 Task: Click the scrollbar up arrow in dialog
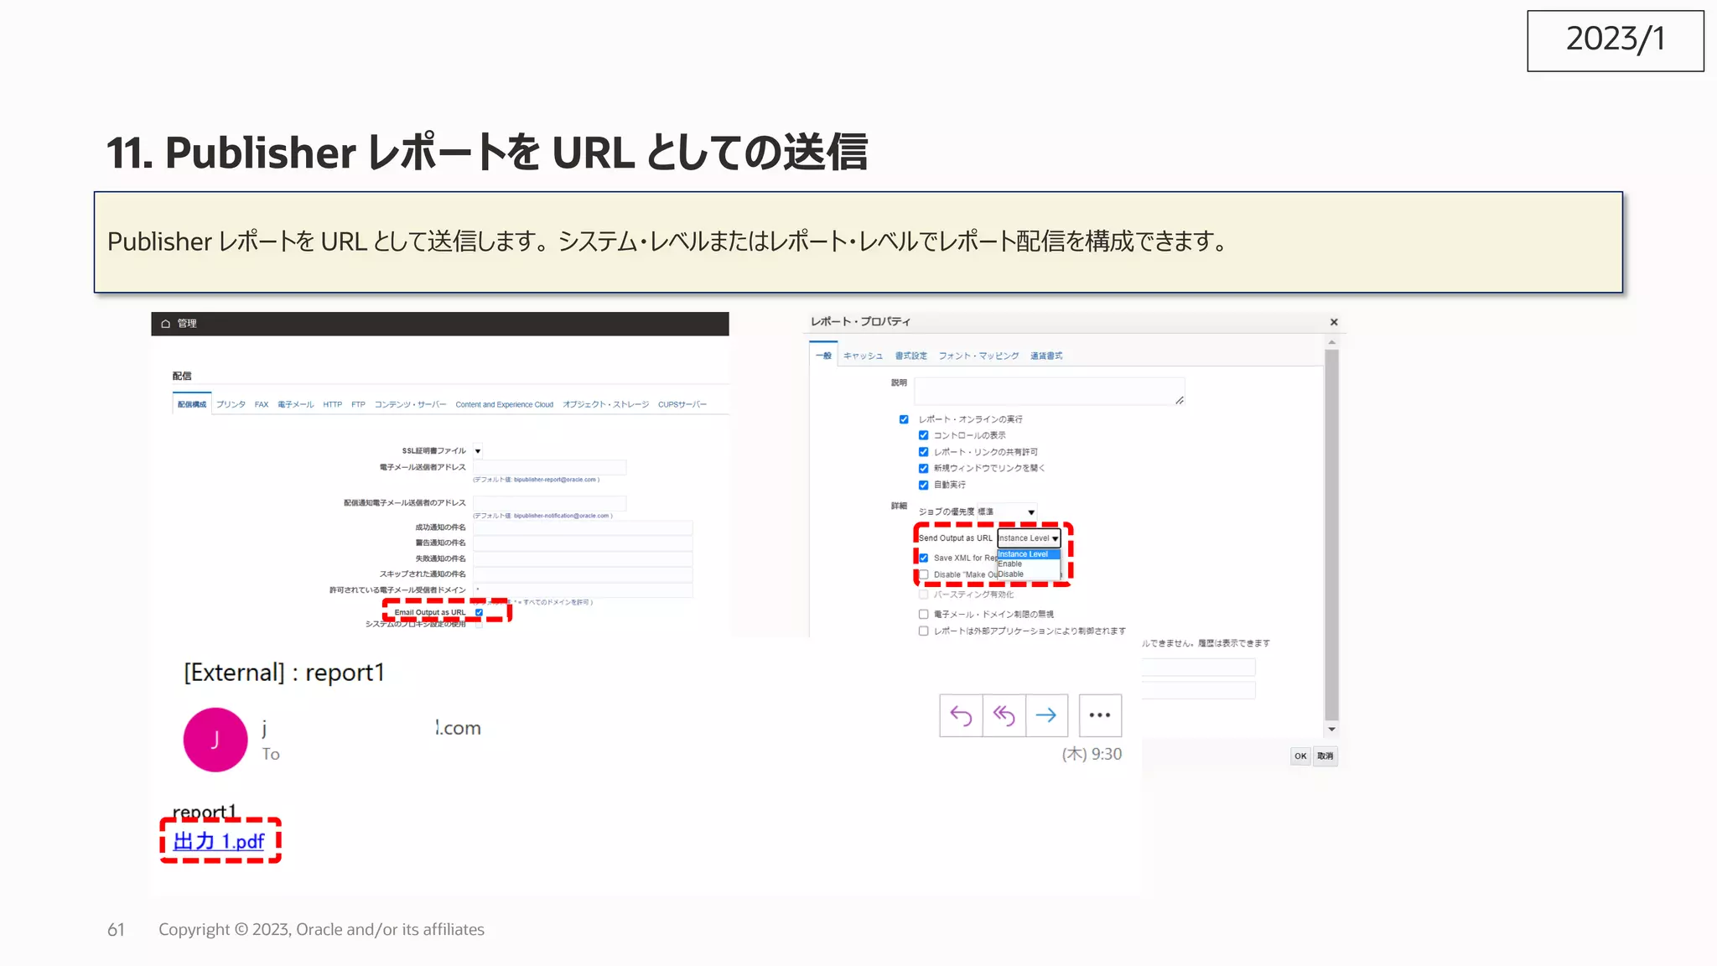(x=1331, y=342)
